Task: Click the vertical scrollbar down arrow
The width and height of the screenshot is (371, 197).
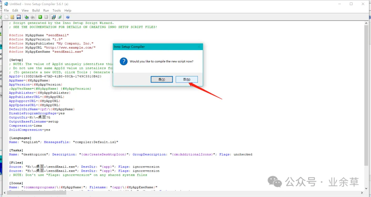Action: pos(366,188)
